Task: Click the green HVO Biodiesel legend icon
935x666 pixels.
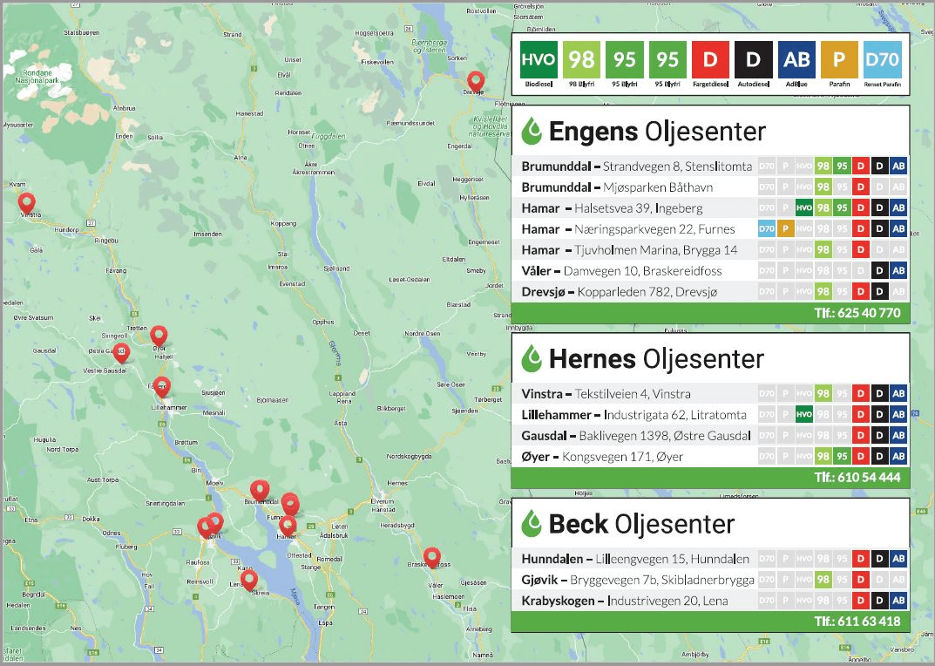Action: 539,59
